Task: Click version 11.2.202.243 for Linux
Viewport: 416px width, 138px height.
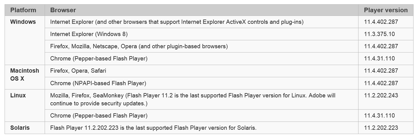Action: click(381, 96)
